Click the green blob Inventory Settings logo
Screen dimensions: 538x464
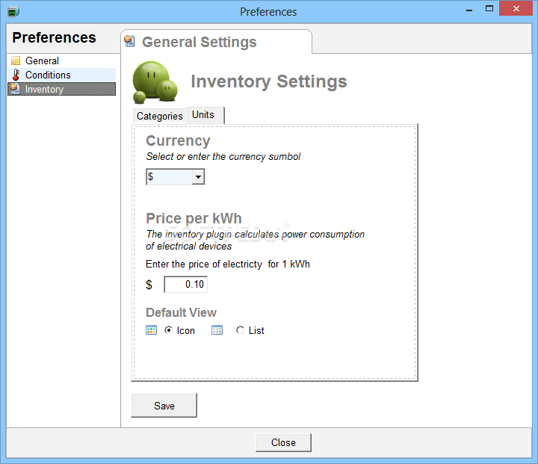click(x=155, y=82)
